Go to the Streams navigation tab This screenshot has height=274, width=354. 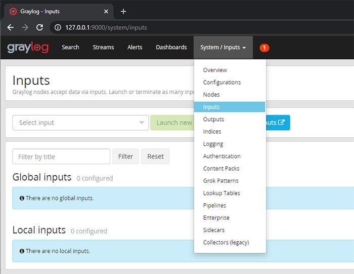coord(103,48)
